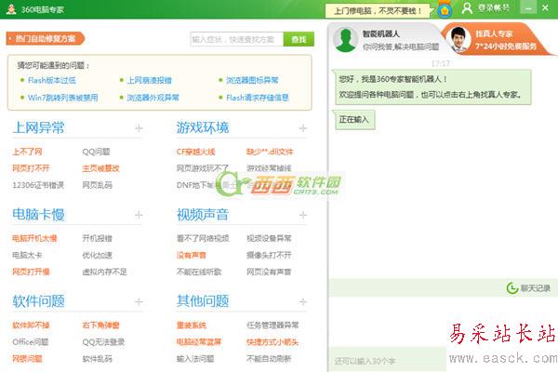Select the 电脑经常蓝屏 fix
The image size is (558, 372).
[x=199, y=342]
